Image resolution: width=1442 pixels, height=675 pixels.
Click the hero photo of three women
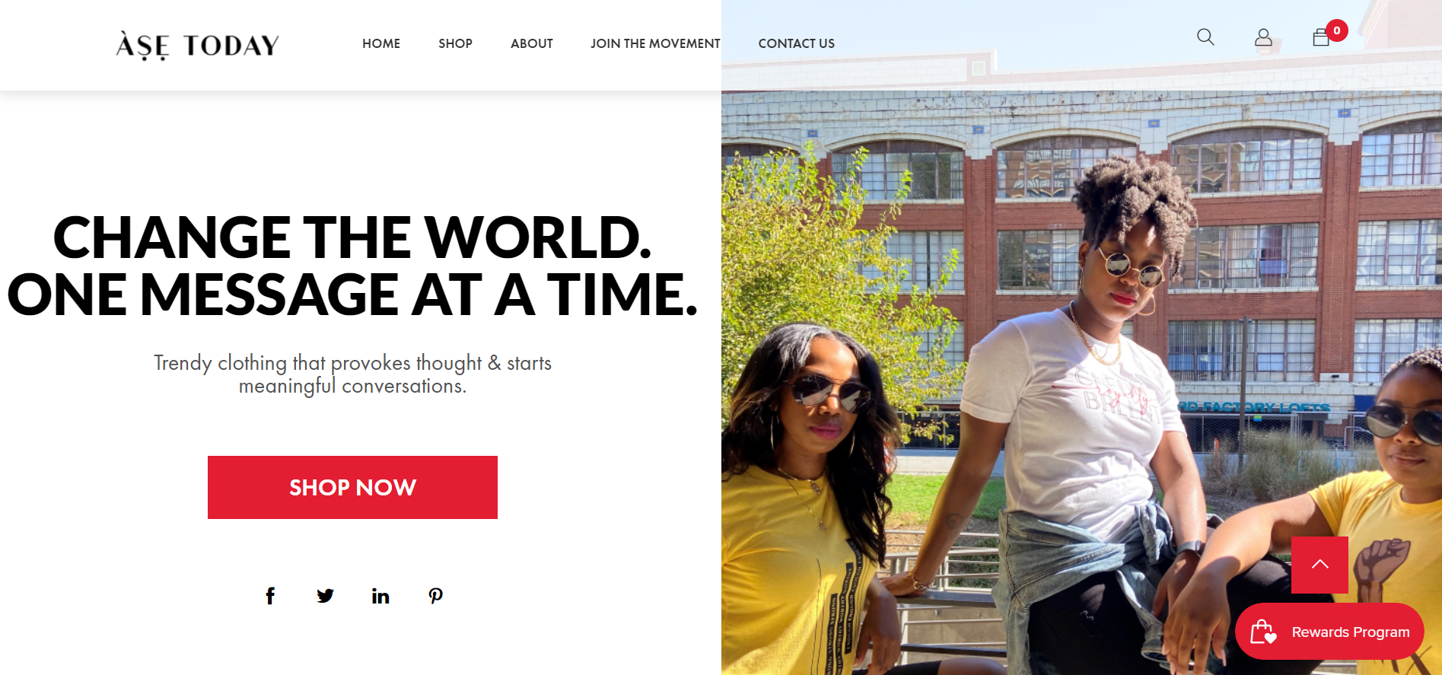pos(1081,380)
